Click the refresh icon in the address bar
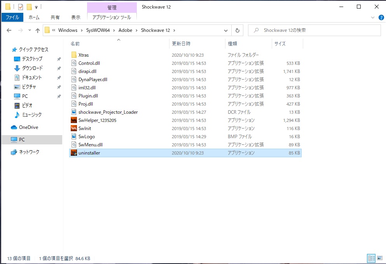This screenshot has height=264, width=386. pos(238,30)
